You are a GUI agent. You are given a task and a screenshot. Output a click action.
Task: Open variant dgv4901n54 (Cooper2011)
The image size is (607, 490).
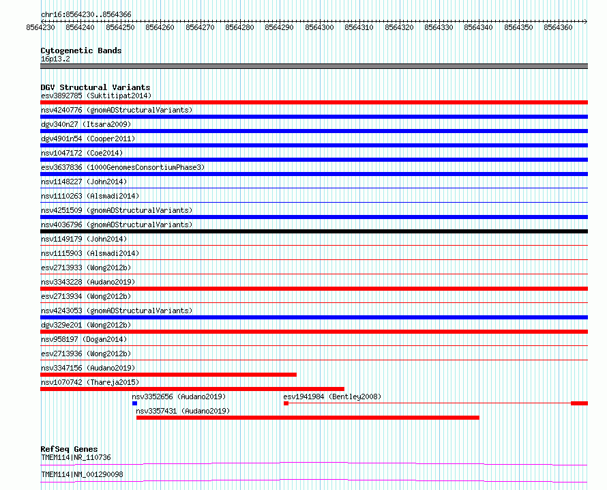(x=88, y=139)
